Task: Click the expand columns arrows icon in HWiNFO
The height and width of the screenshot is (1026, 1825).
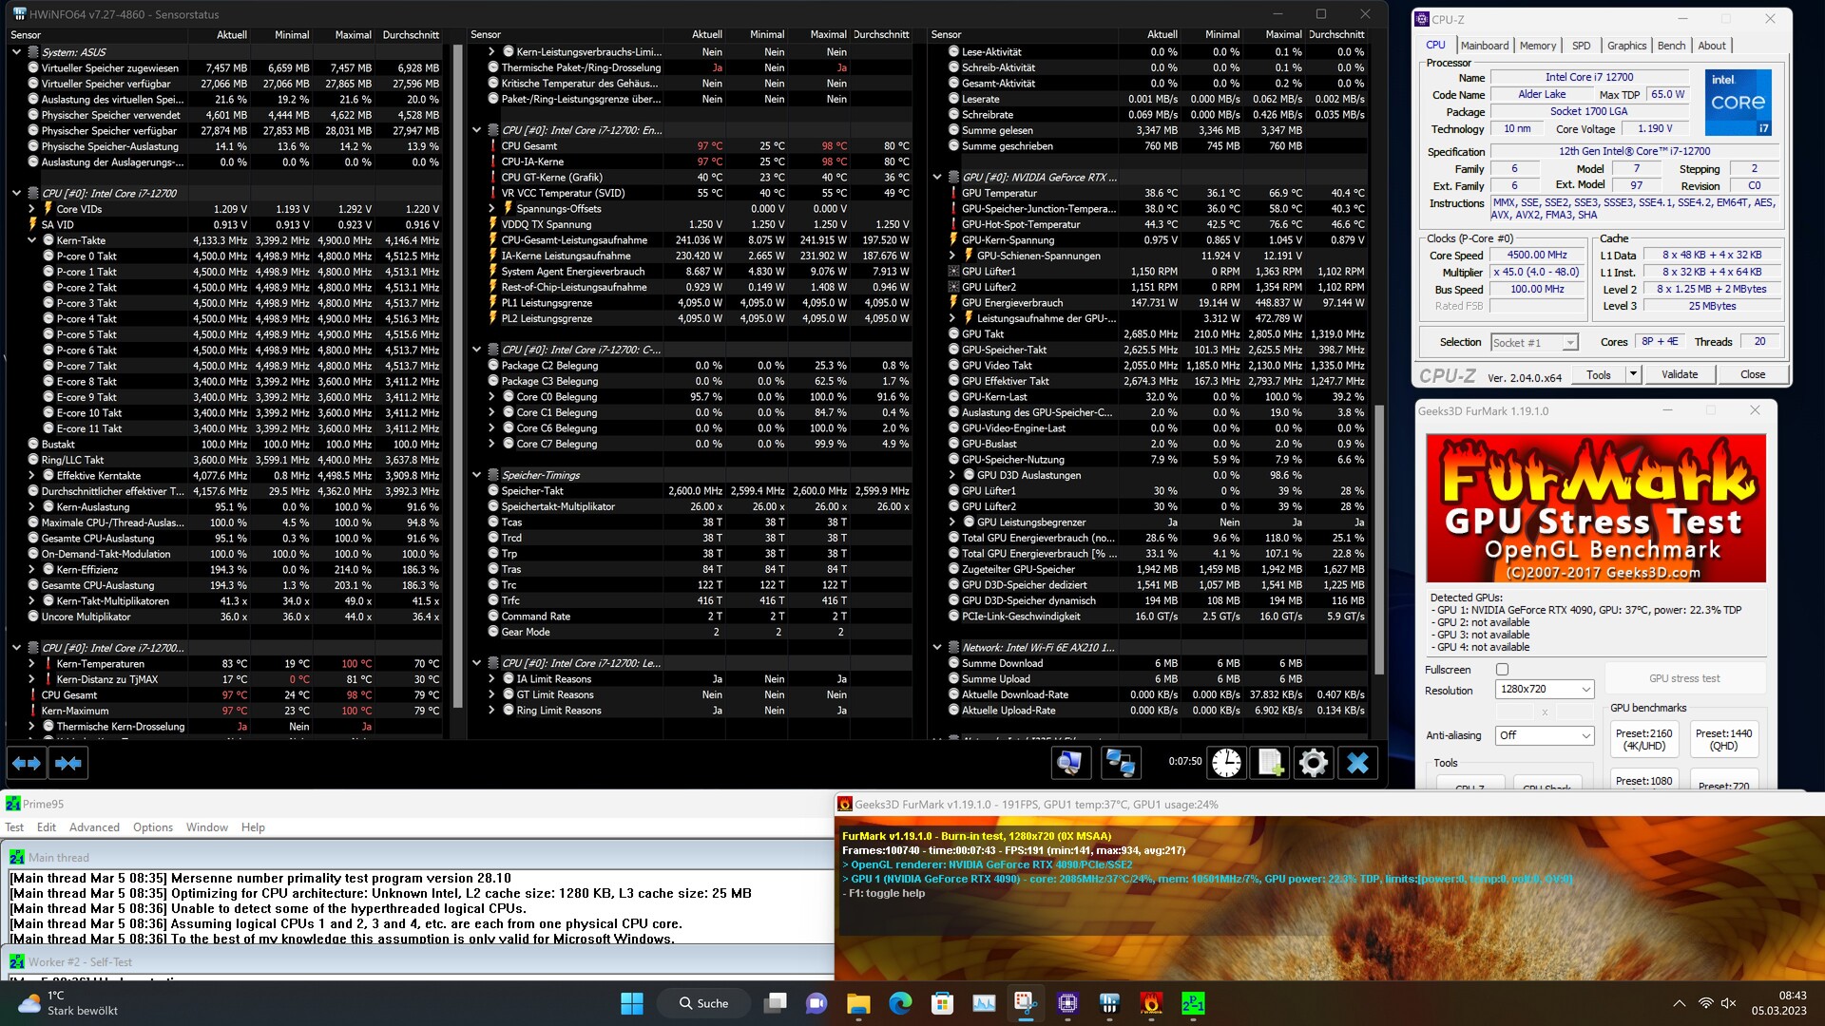Action: (x=27, y=763)
